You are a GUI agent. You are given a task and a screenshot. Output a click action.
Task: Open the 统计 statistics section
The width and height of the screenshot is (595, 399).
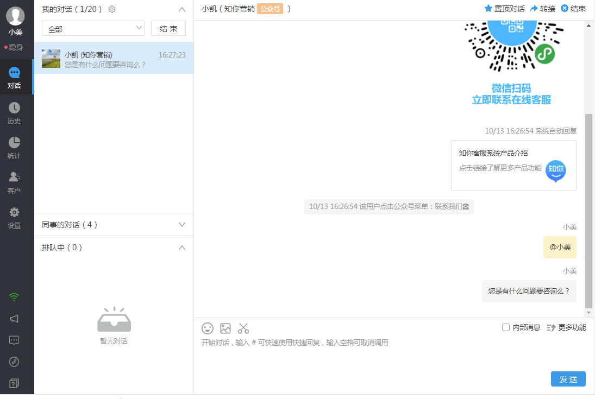[15, 148]
